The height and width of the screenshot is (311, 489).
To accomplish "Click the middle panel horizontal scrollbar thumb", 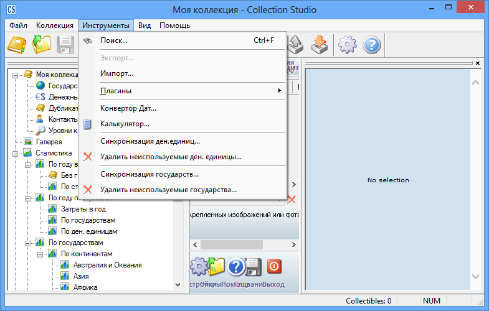I will coord(231,244).
